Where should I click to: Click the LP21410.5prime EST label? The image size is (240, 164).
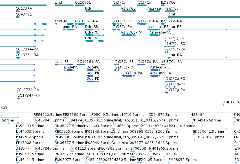tap(181, 126)
